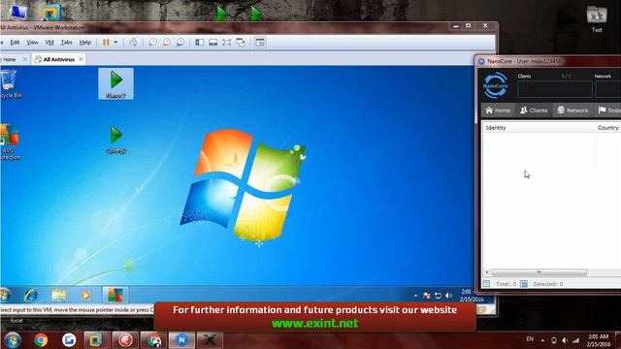
Task: Select the lower green play shortcut on guest desktop
Action: tap(115, 140)
